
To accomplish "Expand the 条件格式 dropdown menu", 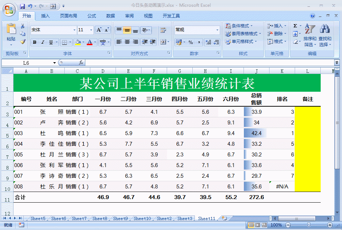I will coord(239,26).
